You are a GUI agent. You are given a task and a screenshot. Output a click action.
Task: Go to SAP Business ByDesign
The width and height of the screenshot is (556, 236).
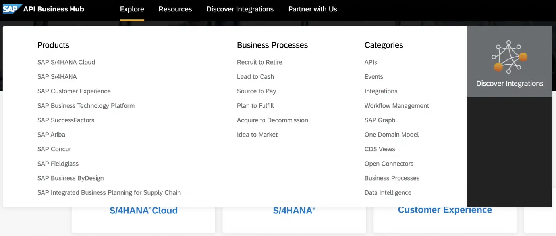(x=70, y=178)
